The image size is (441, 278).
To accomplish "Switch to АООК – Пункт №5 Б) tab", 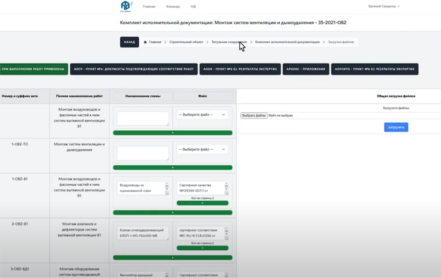I will [x=240, y=69].
